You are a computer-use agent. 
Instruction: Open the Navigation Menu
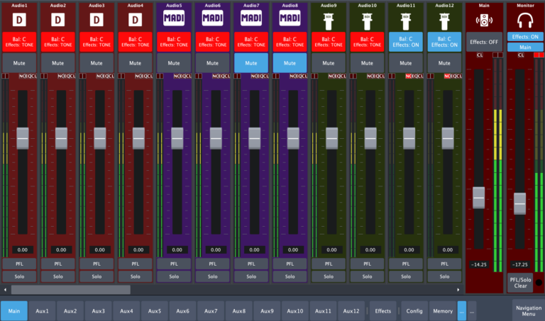point(528,310)
